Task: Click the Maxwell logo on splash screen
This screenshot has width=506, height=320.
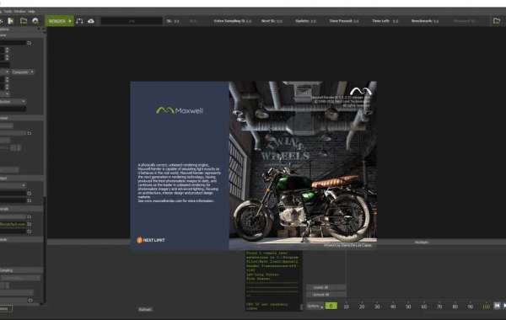Action: tap(180, 110)
